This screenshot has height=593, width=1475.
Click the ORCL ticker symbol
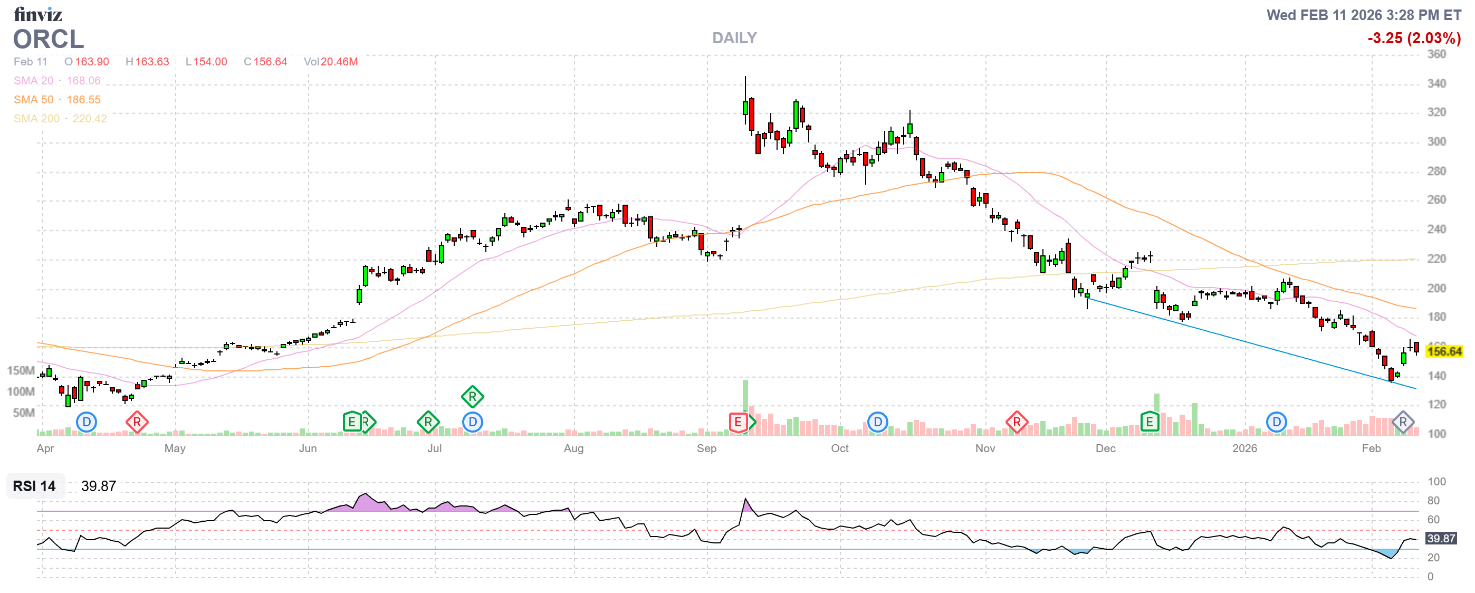point(49,40)
